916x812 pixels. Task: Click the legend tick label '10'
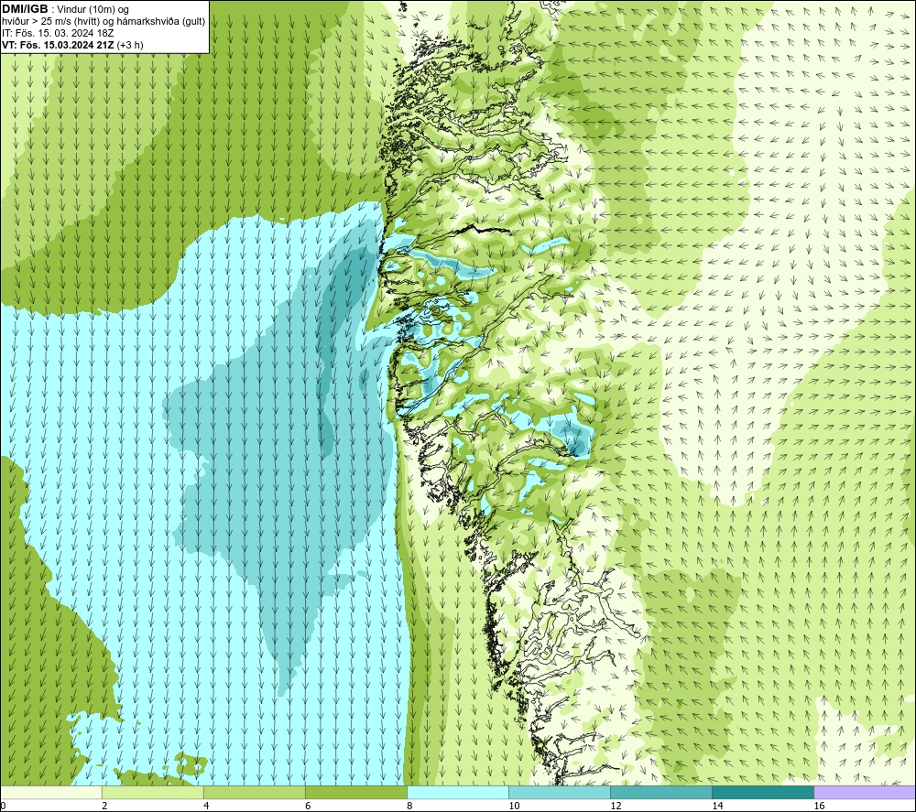(x=514, y=806)
